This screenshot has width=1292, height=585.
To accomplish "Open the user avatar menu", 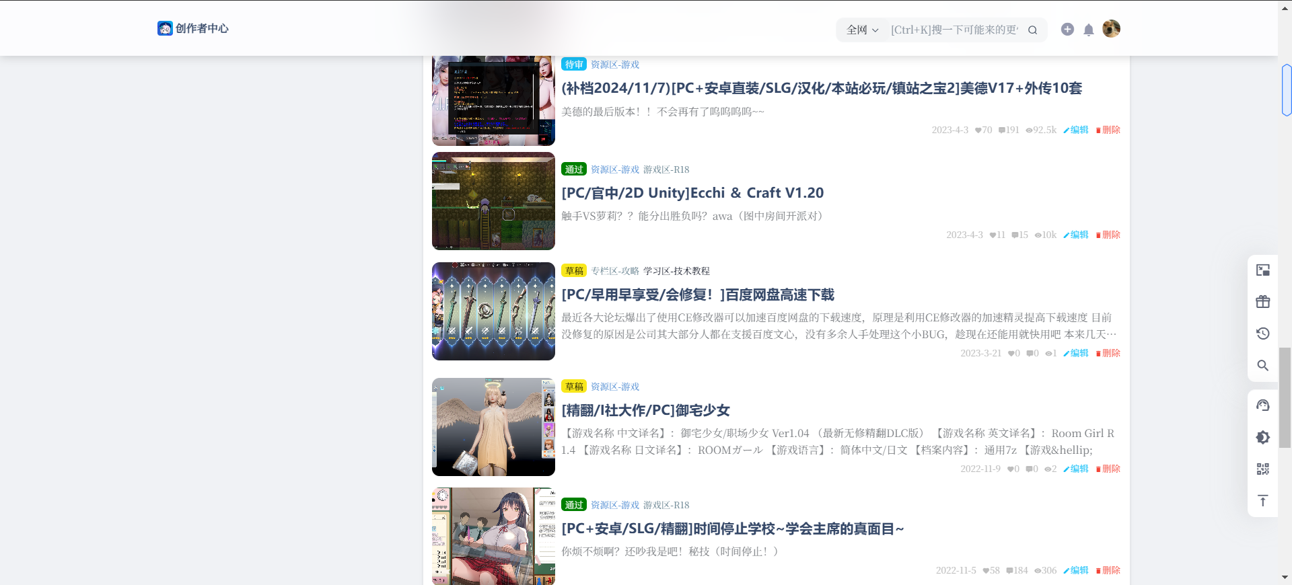I will tap(1111, 29).
